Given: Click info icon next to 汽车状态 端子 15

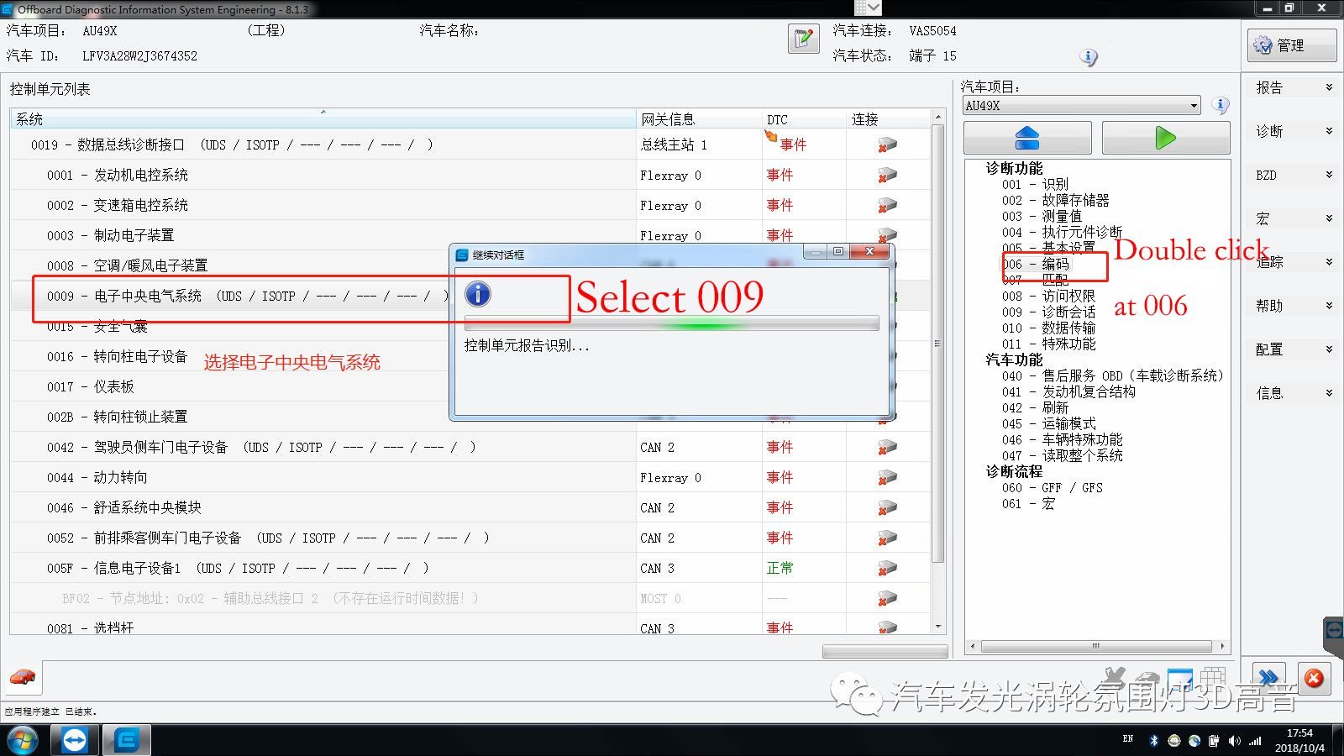Looking at the screenshot, I should click(x=1089, y=57).
